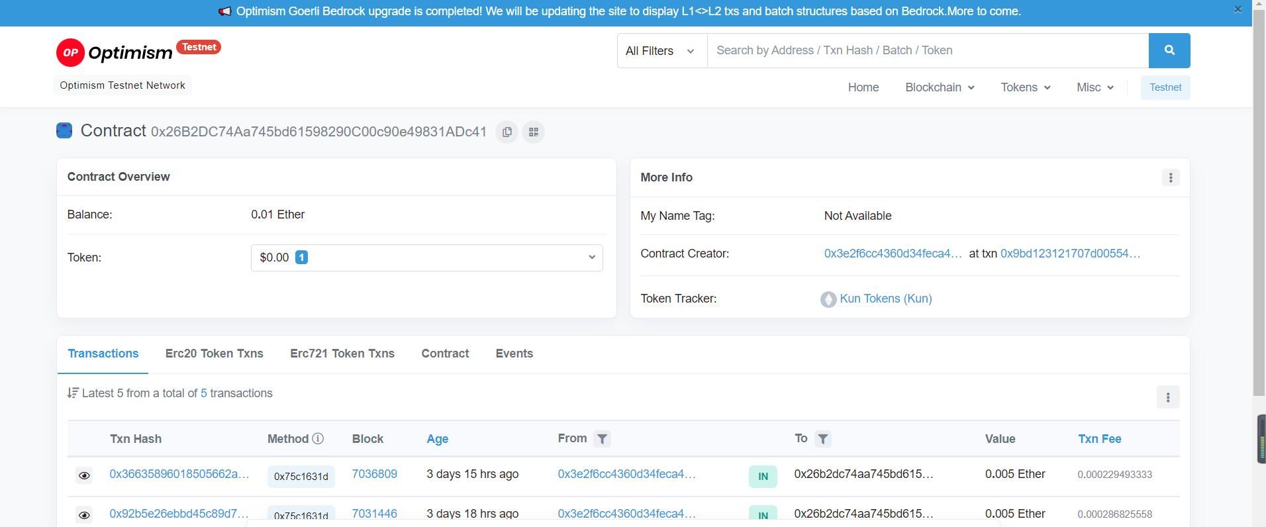Click the announcement megaphone icon
1266x527 pixels.
(x=224, y=11)
